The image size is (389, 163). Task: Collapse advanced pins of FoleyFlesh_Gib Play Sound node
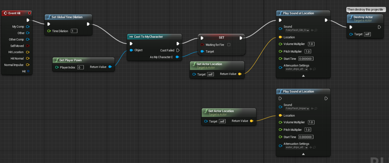click(303, 76)
